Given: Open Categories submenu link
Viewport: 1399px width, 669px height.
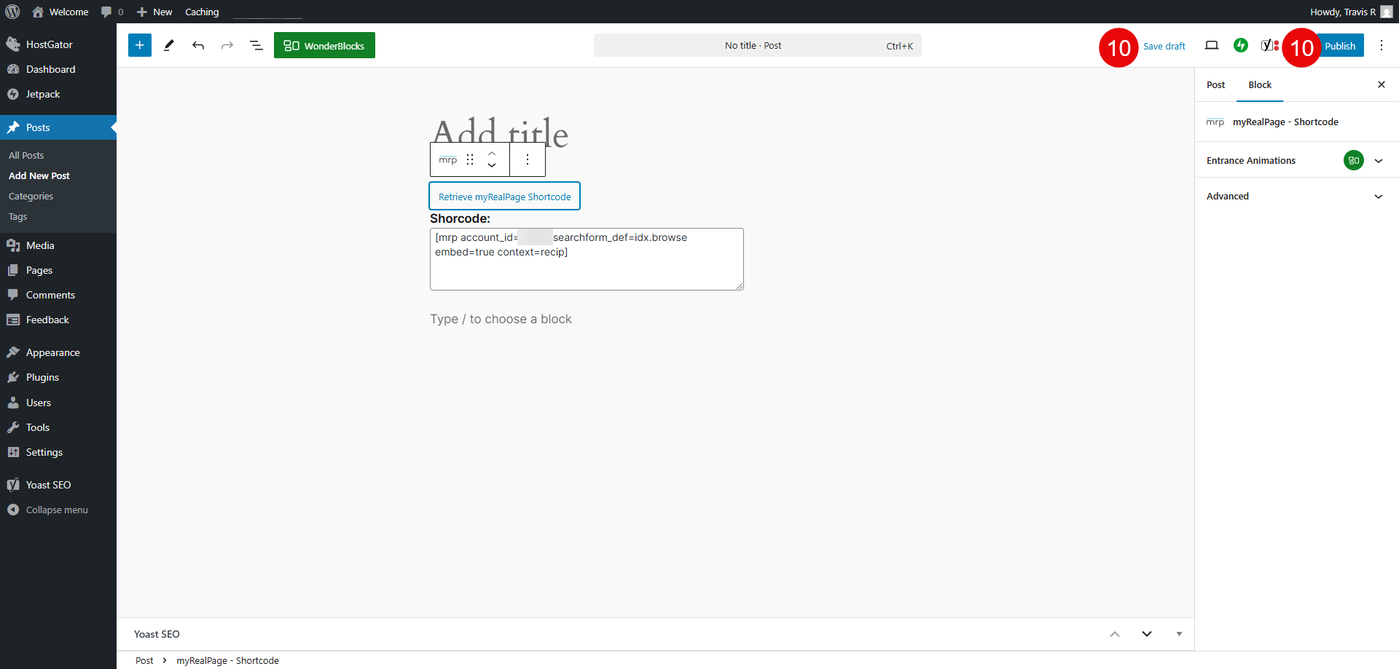Looking at the screenshot, I should point(31,196).
